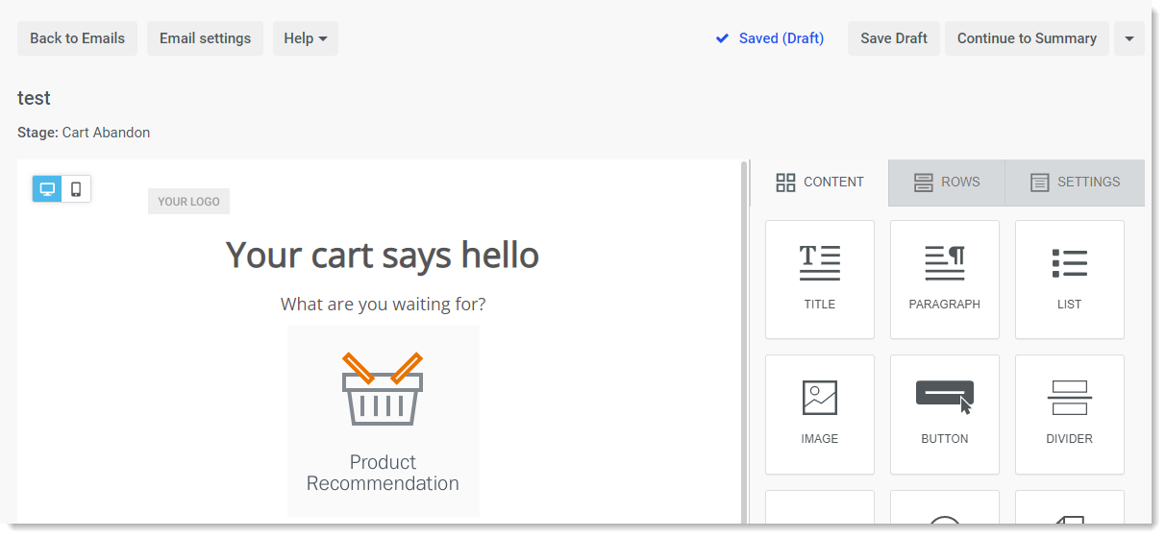The image size is (1166, 538).
Task: Open the Rows tab
Action: click(947, 183)
